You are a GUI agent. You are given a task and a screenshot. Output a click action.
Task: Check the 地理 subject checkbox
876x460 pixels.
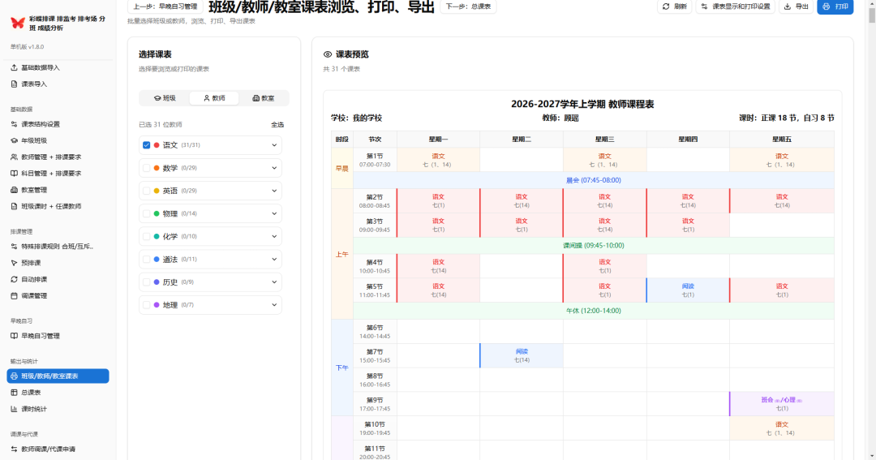click(x=146, y=305)
